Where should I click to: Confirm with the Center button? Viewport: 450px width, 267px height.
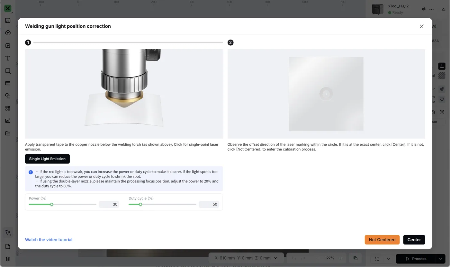(414, 240)
